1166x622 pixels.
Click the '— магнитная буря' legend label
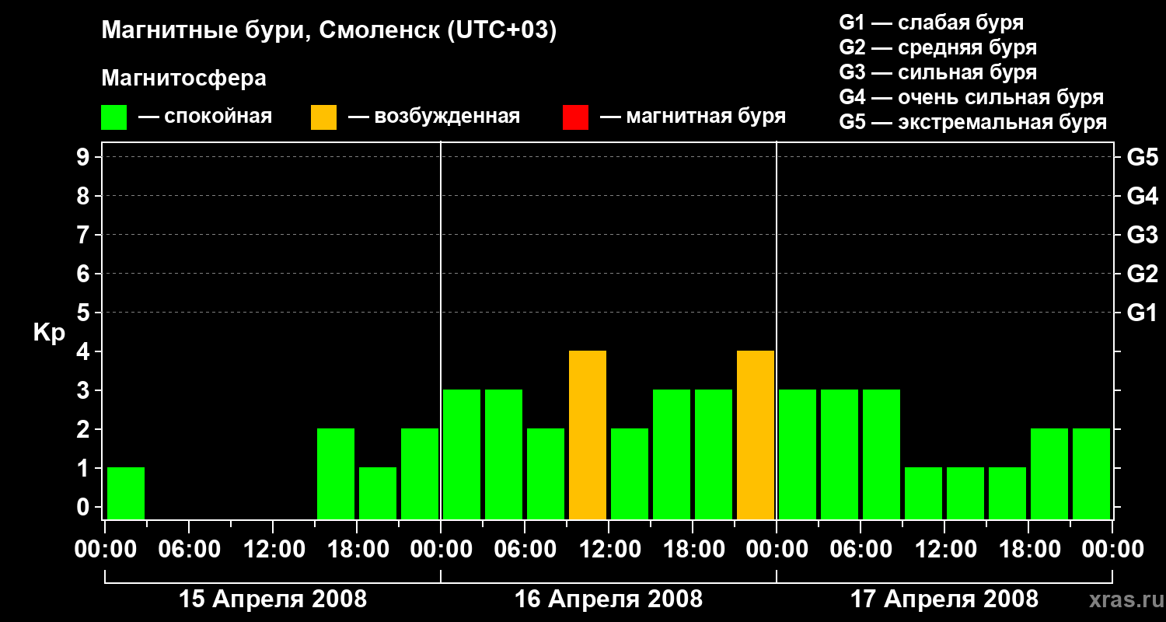[x=693, y=117]
